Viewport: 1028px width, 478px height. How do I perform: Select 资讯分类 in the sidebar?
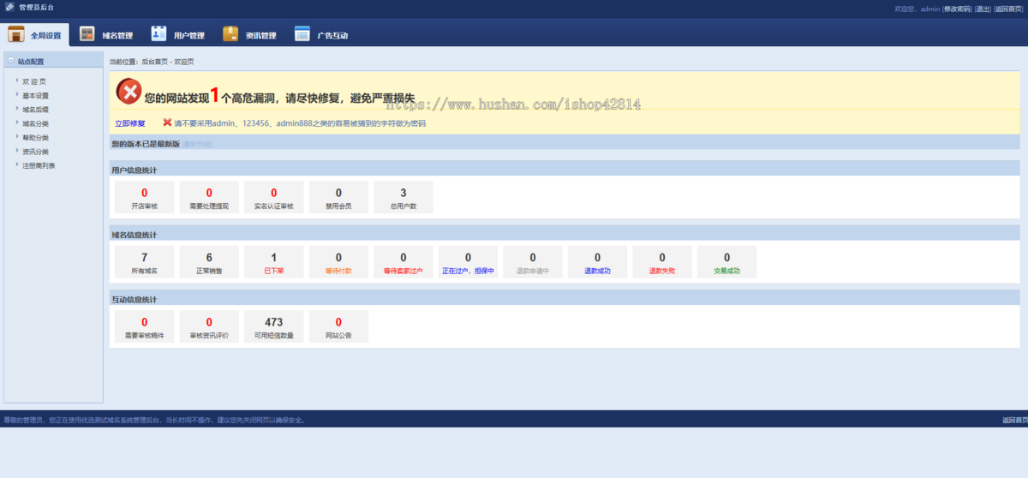pyautogui.click(x=35, y=152)
